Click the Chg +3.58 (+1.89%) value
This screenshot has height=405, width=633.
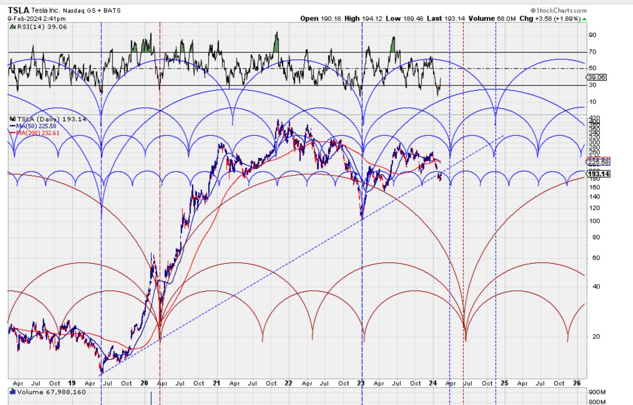pyautogui.click(x=550, y=19)
